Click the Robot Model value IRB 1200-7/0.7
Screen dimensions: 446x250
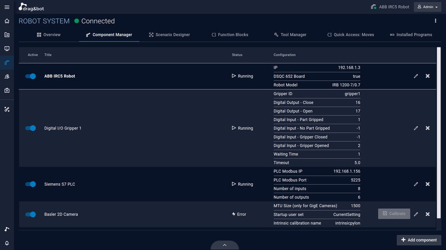(346, 85)
